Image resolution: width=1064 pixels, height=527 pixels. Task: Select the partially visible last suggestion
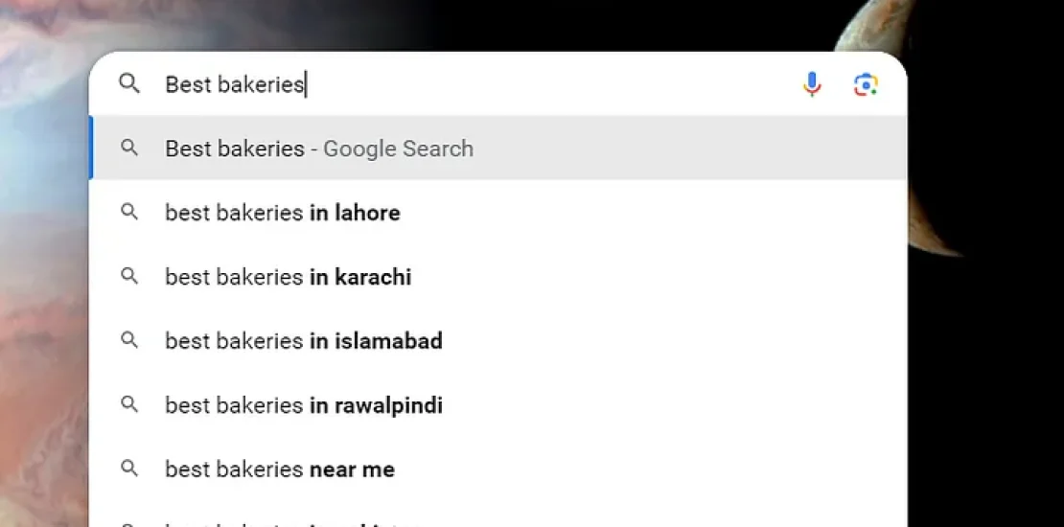[x=288, y=521]
